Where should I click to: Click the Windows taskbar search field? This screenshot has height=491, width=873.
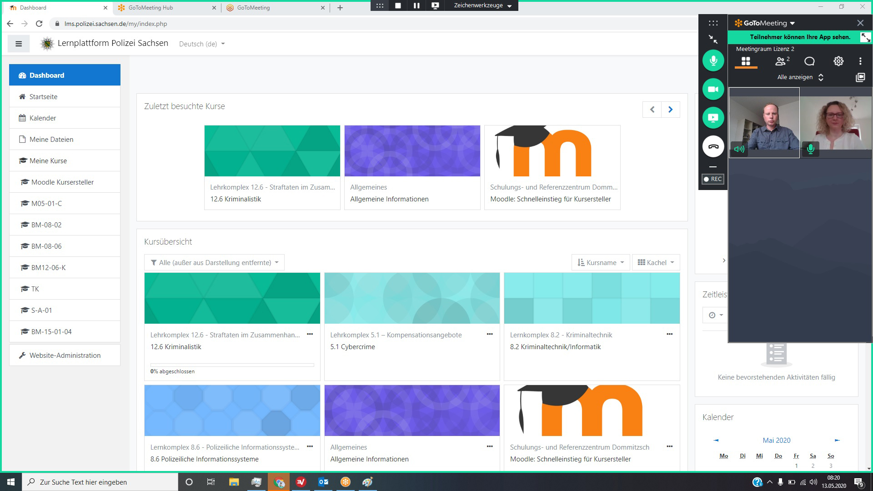pyautogui.click(x=100, y=482)
